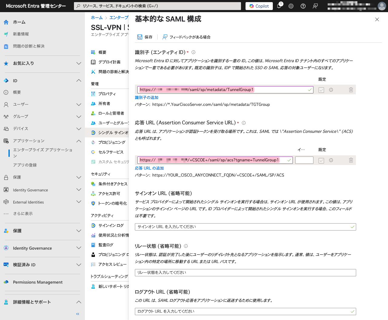Screen dimensions: 388x320
Task: Toggle 既定 checkbox for reply URL
Action: (321, 160)
